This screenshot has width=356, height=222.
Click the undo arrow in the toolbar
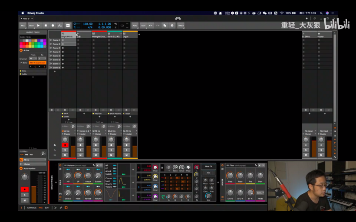point(151,26)
